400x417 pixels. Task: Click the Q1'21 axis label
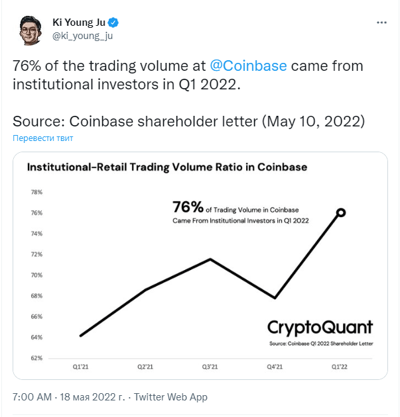pyautogui.click(x=80, y=367)
